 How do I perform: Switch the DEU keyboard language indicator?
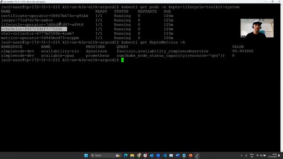coord(252,155)
